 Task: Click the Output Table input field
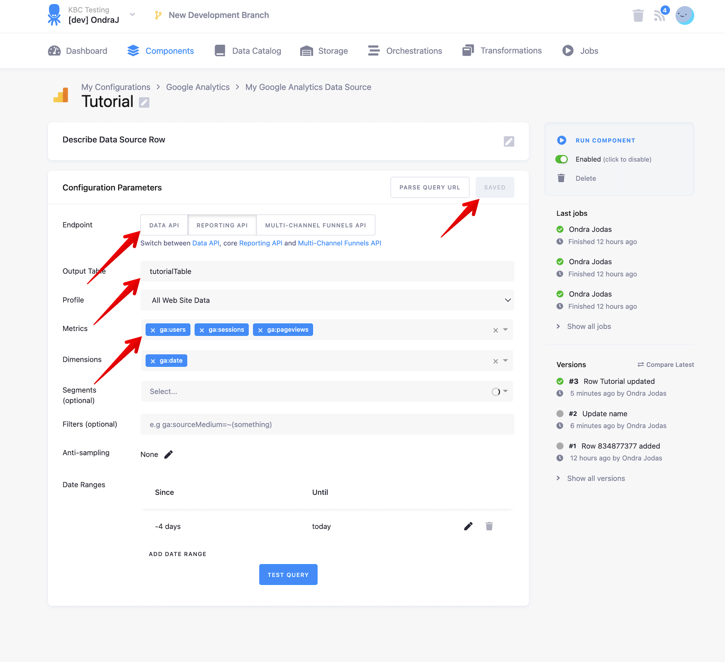327,271
